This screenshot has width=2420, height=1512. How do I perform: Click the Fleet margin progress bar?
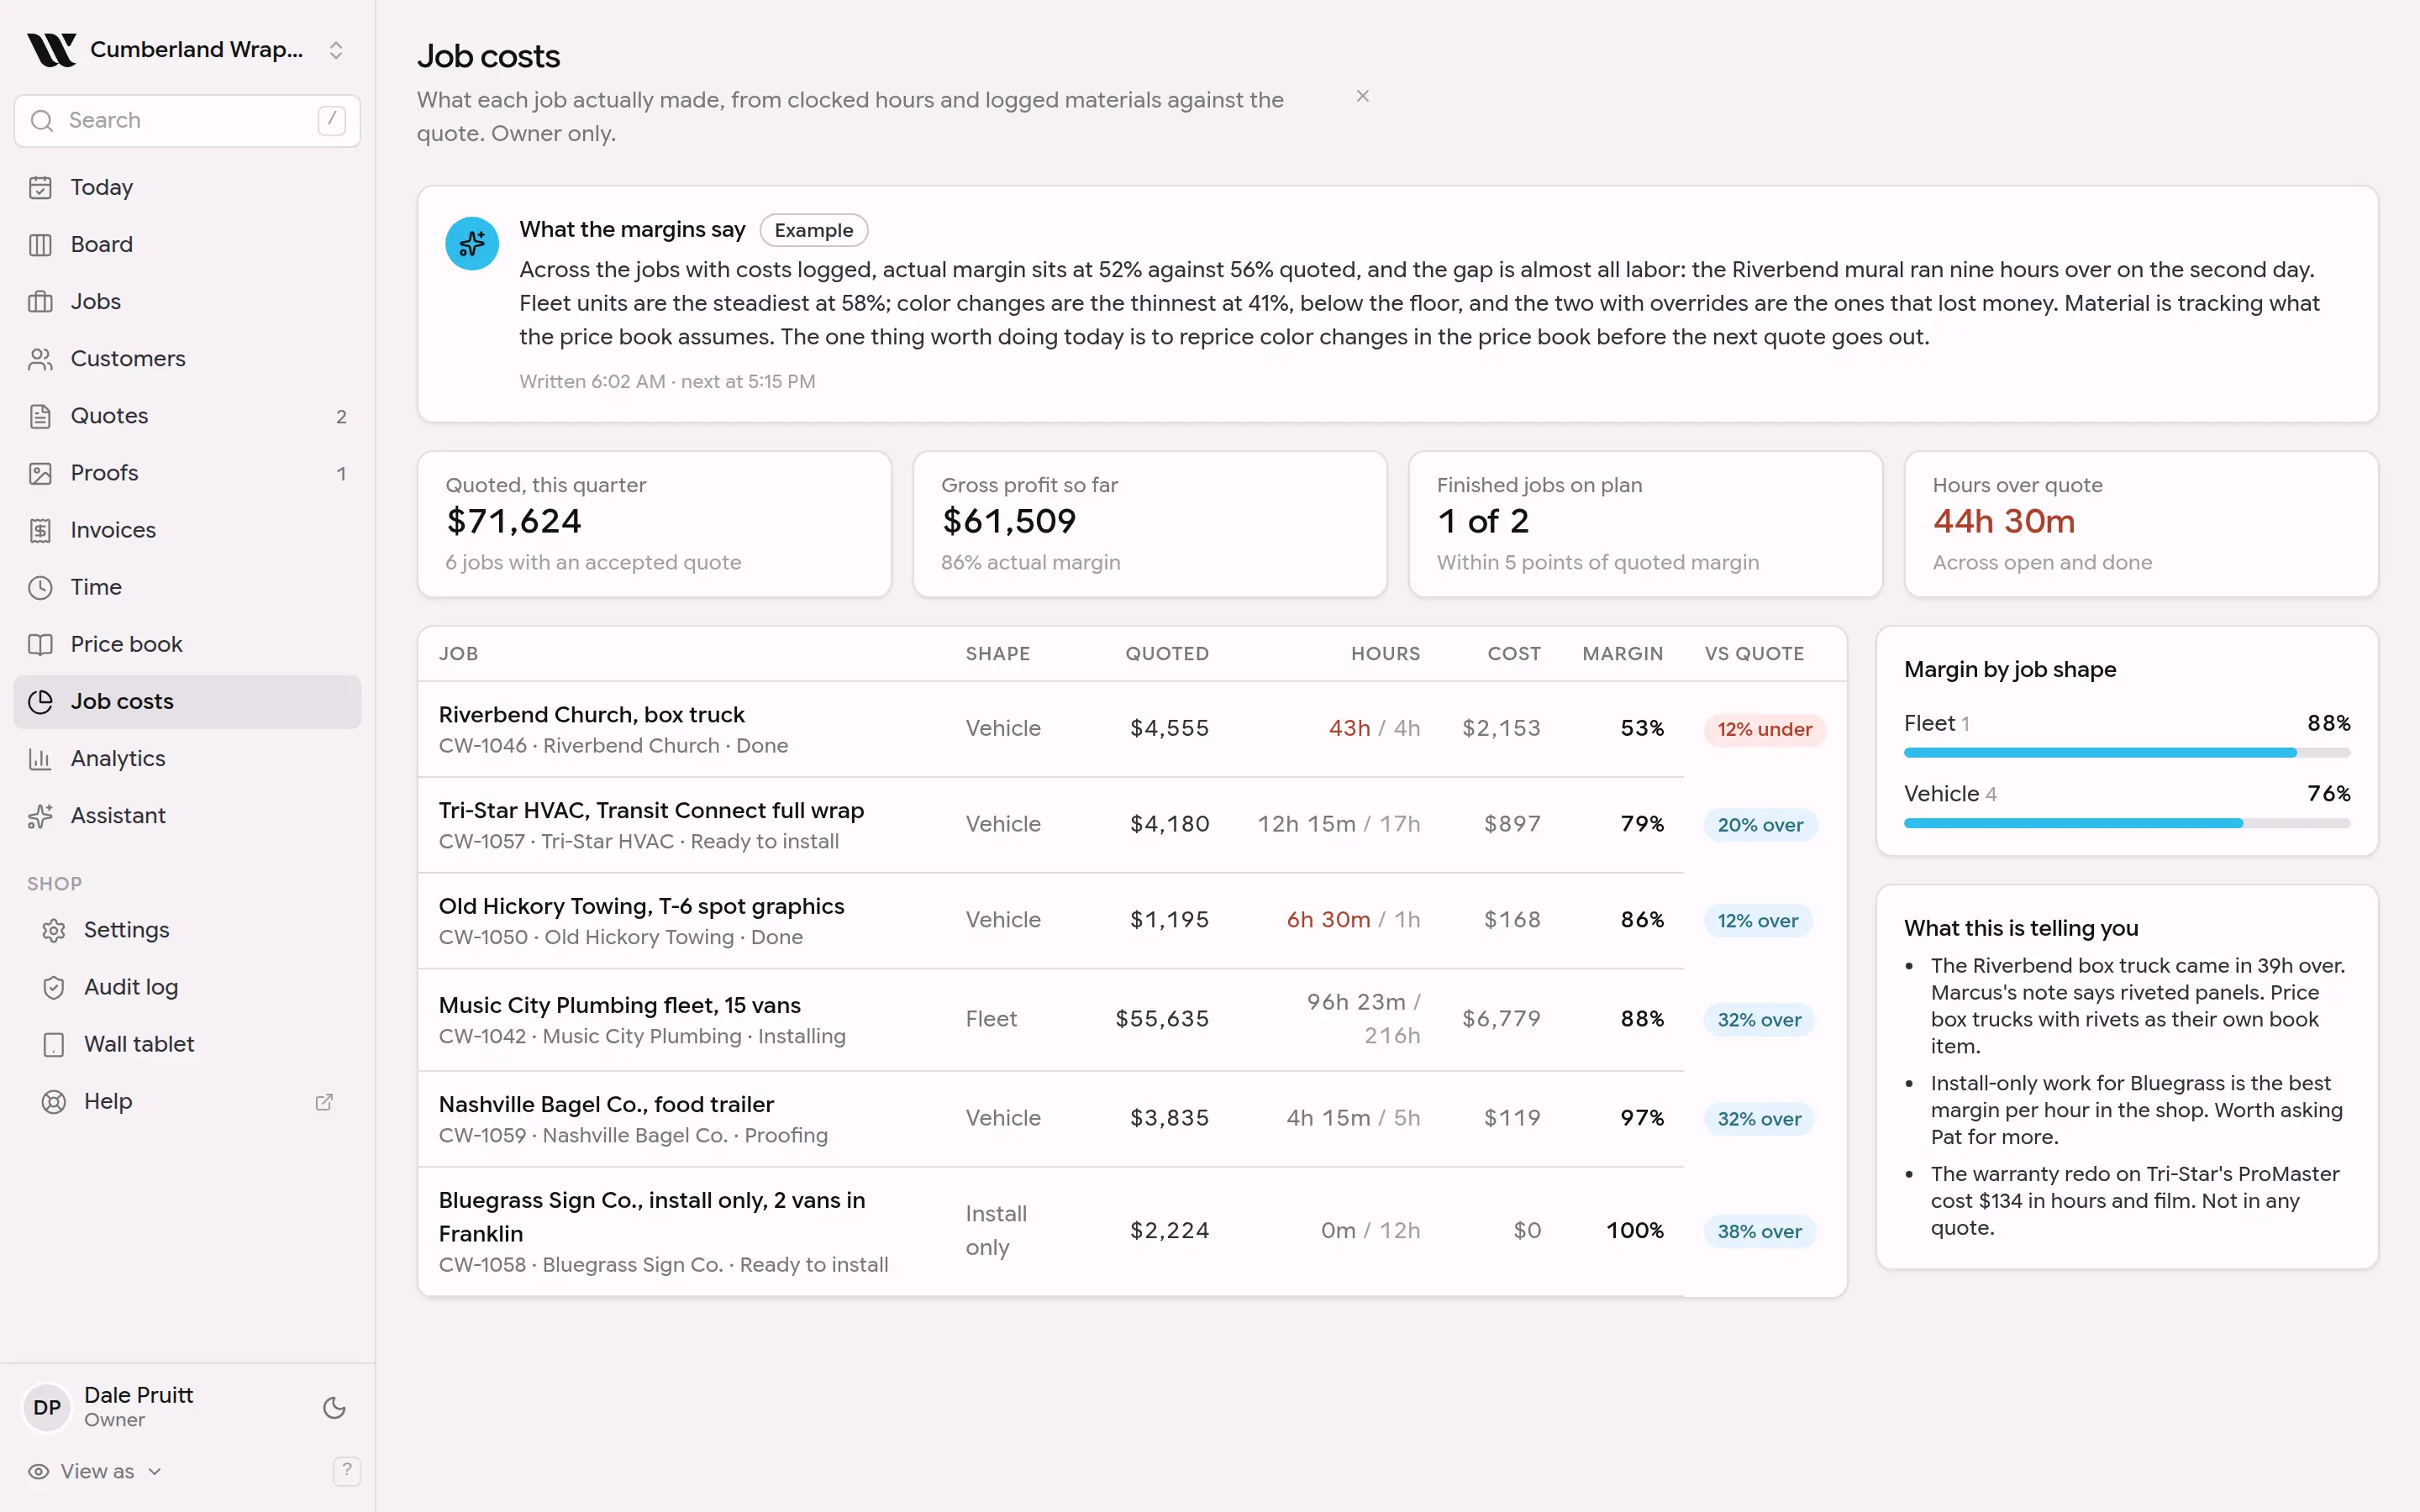coord(2127,752)
